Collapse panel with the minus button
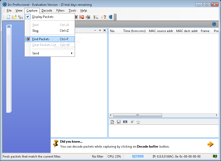Image resolution: width=221 pixels, height=161 pixels. coord(95,30)
